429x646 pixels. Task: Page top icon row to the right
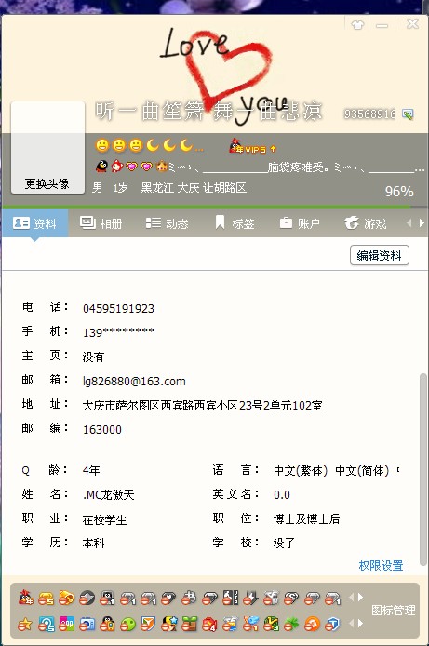click(x=361, y=597)
